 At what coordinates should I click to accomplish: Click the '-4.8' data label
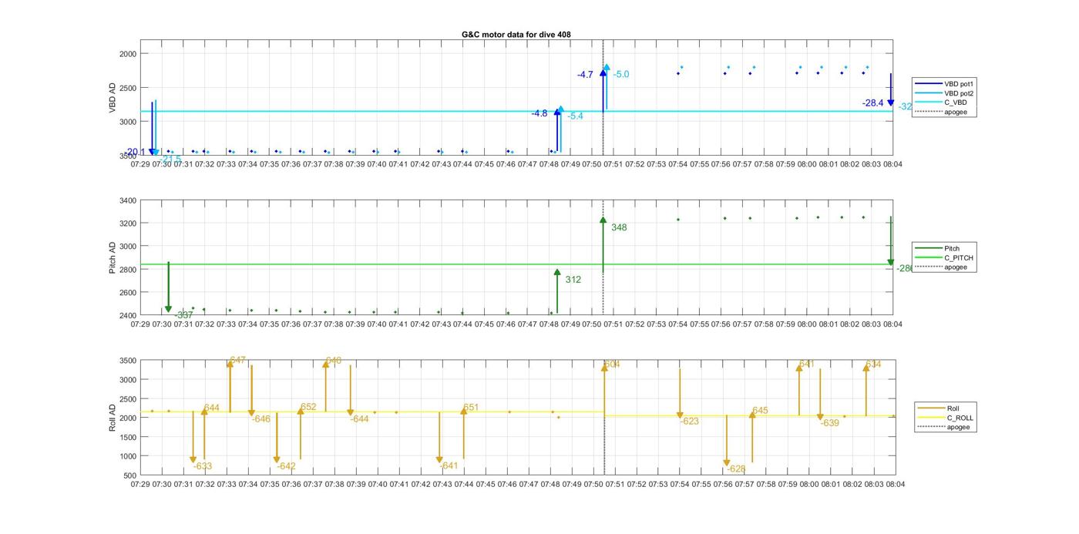[x=539, y=113]
